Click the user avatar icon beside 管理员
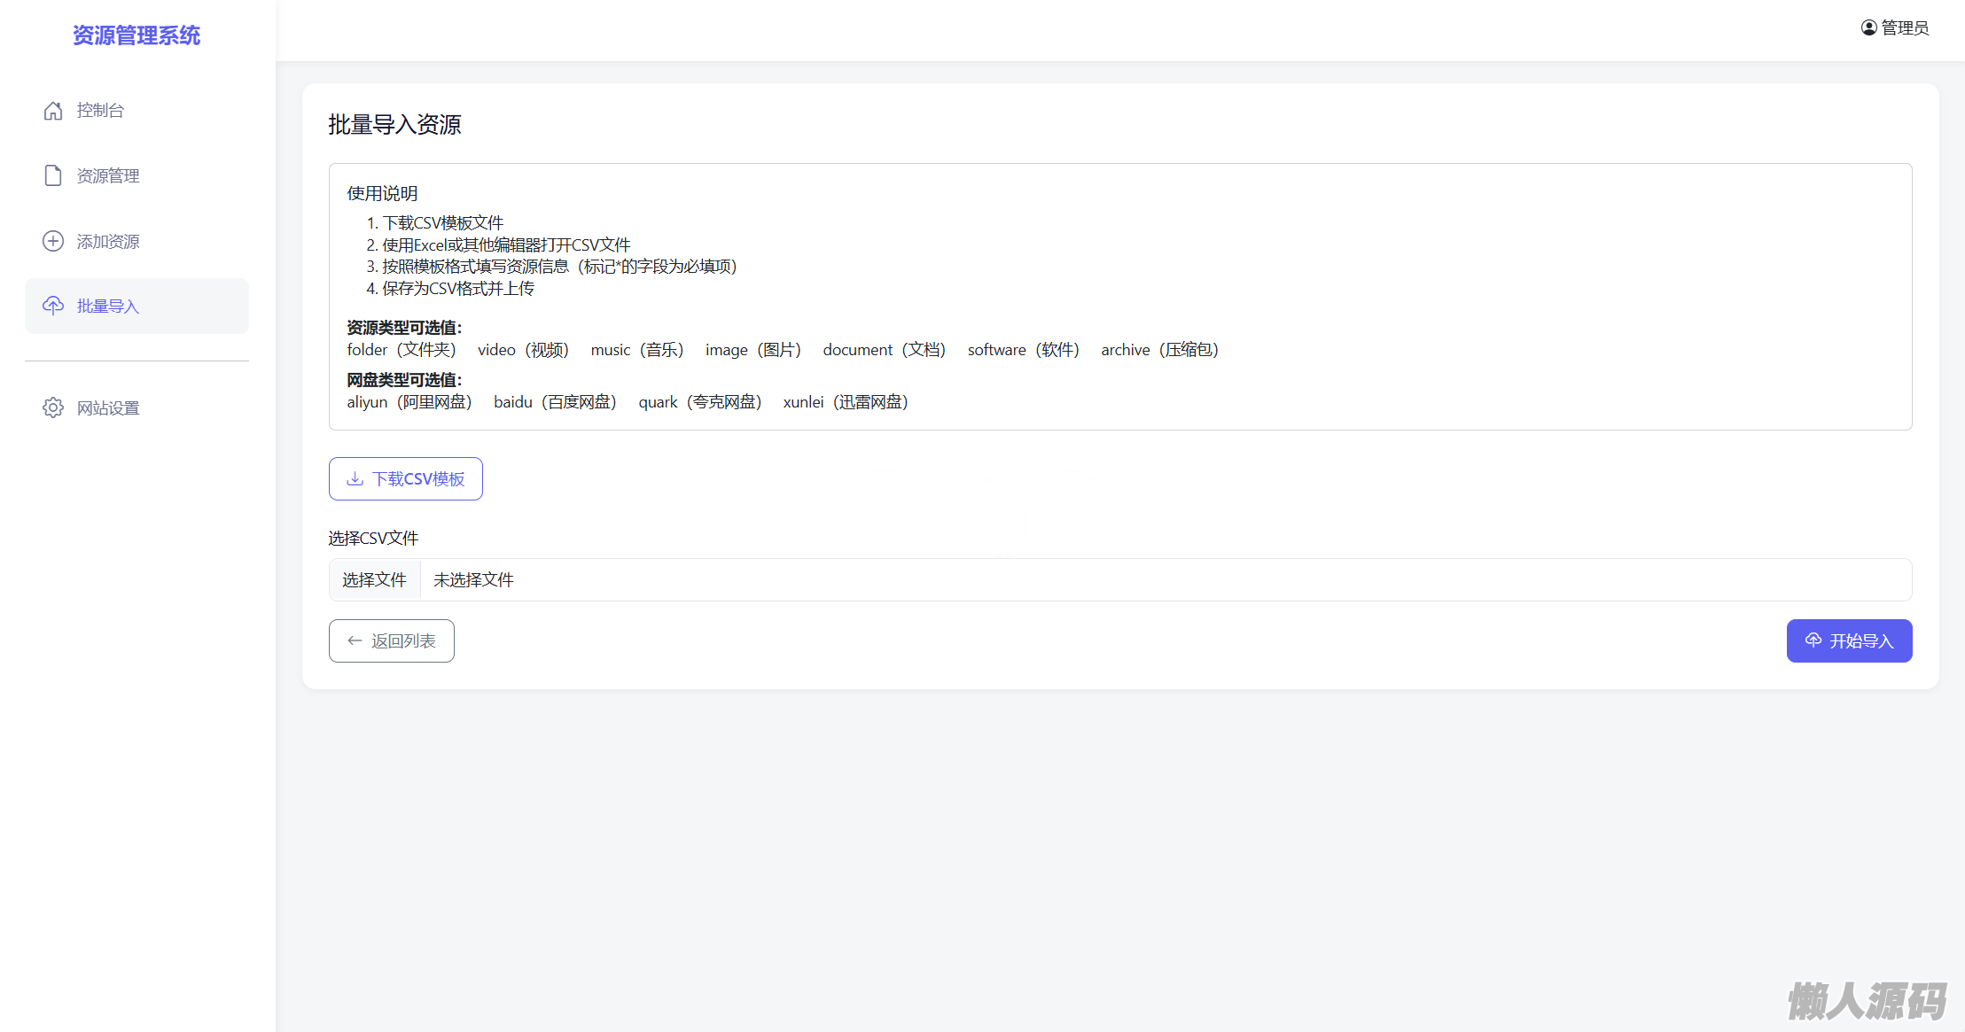 1868,27
